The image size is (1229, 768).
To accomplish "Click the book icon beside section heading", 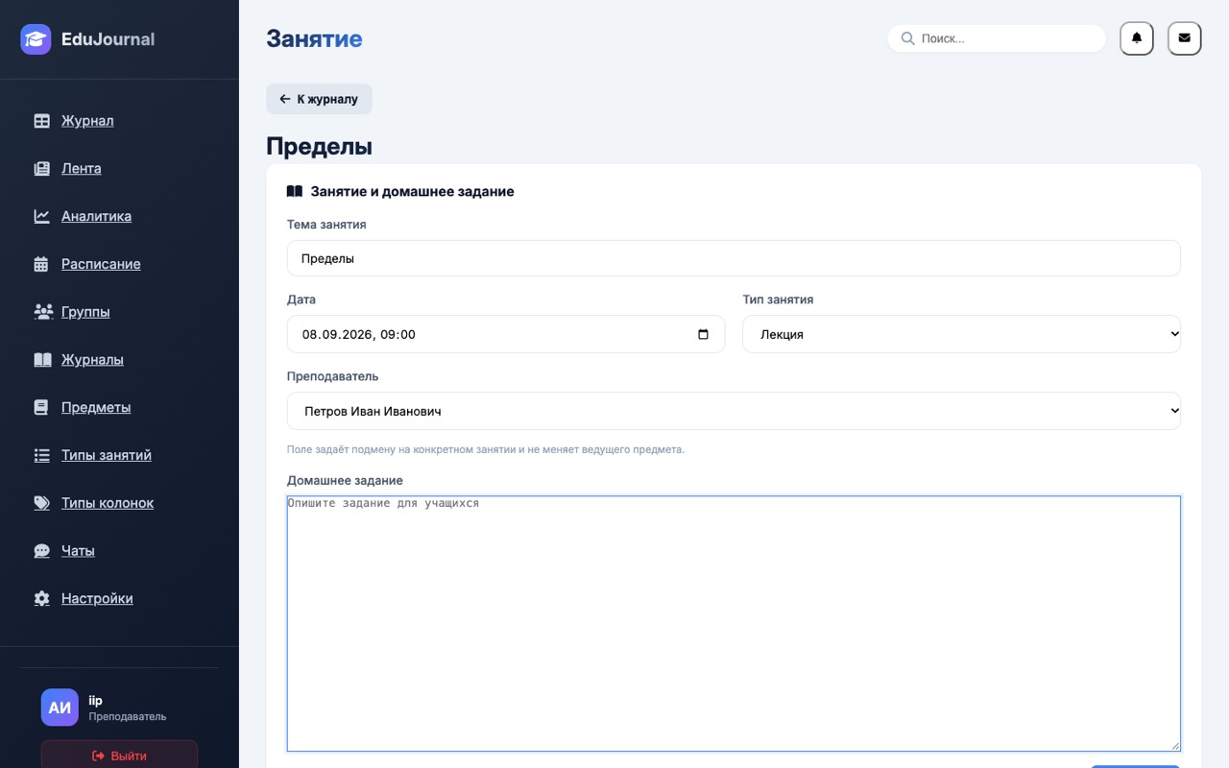I will point(295,192).
